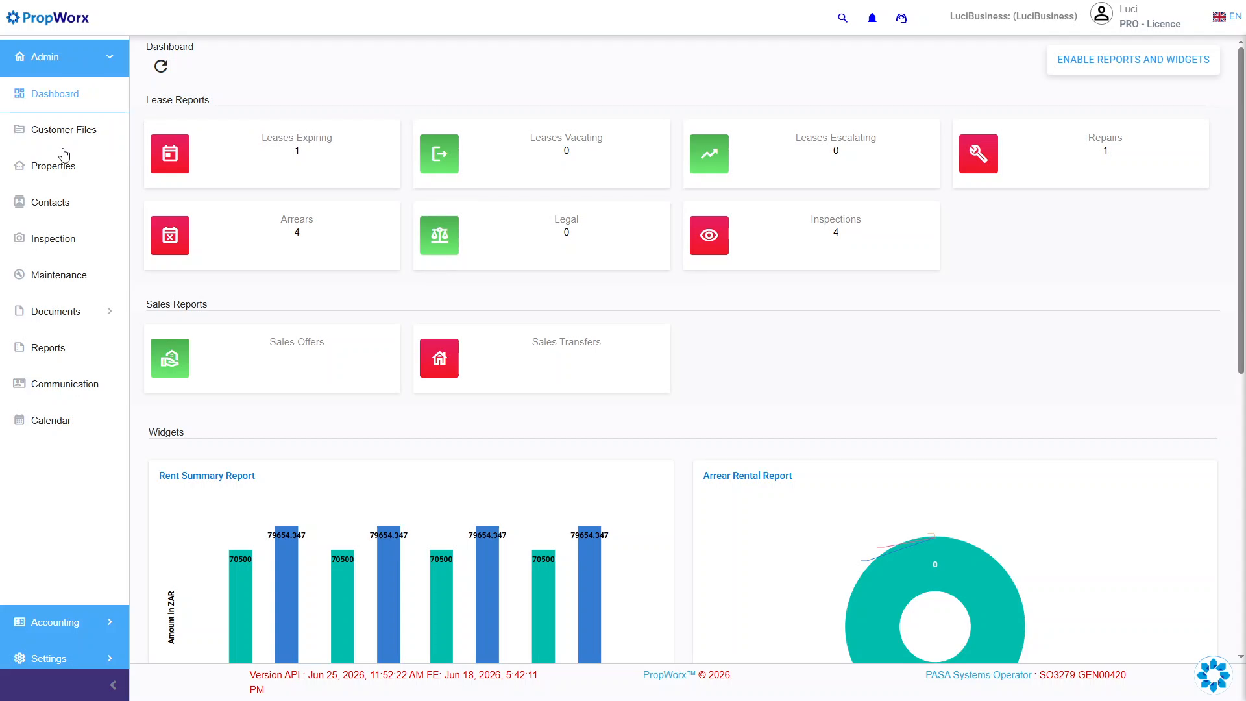1246x701 pixels.
Task: Click the Sales Transfers house icon
Action: pos(439,358)
